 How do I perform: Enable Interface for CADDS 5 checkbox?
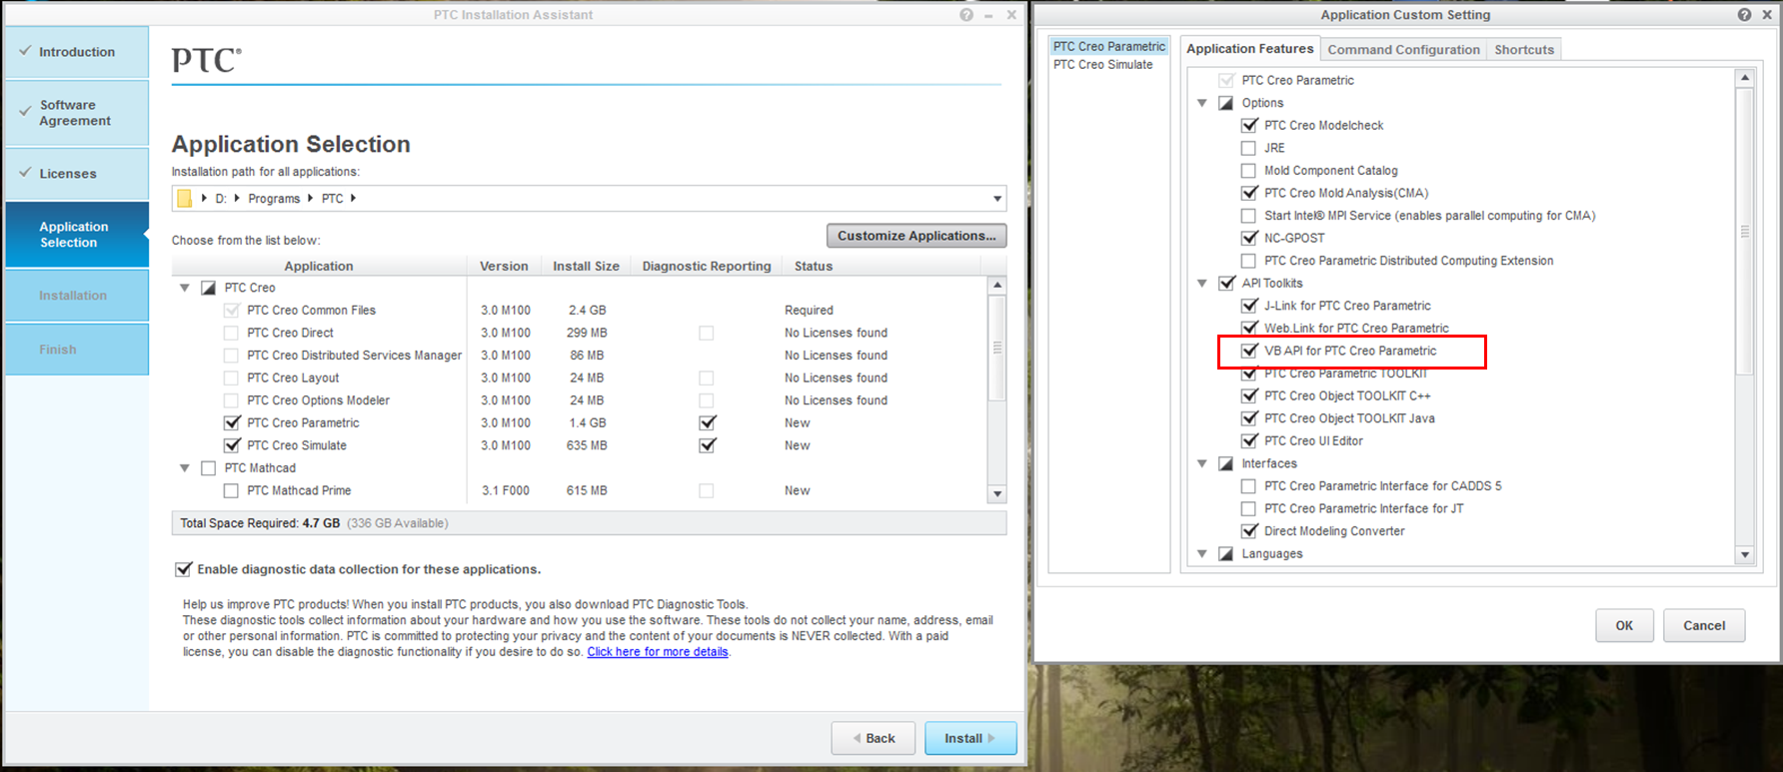click(1248, 486)
